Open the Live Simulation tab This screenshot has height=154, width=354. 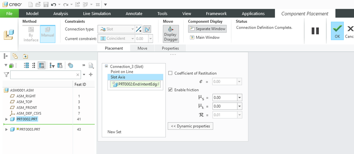click(97, 13)
